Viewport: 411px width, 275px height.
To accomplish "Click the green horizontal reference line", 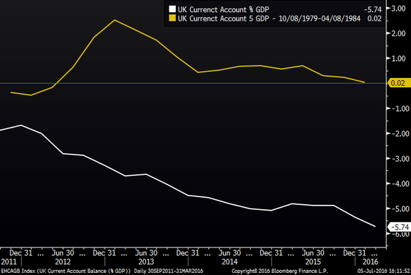I will pyautogui.click(x=193, y=84).
